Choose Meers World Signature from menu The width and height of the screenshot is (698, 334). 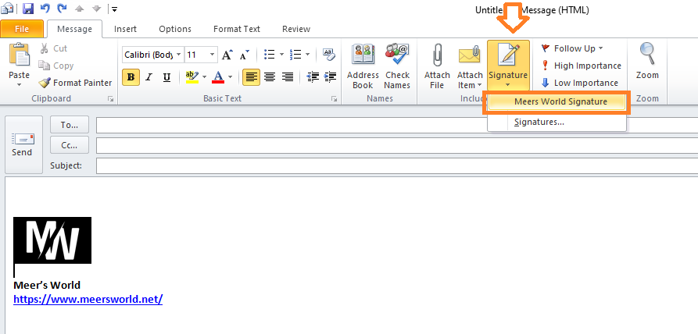557,101
